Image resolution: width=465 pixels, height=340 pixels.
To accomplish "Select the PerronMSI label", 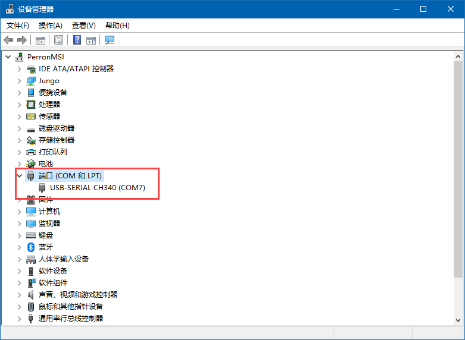I will pyautogui.click(x=46, y=57).
